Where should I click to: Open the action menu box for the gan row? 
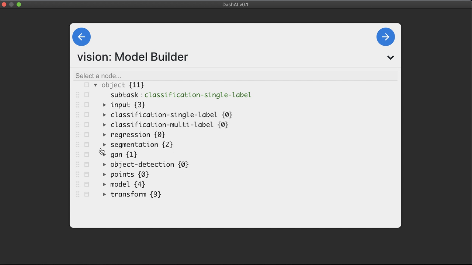pos(87,155)
